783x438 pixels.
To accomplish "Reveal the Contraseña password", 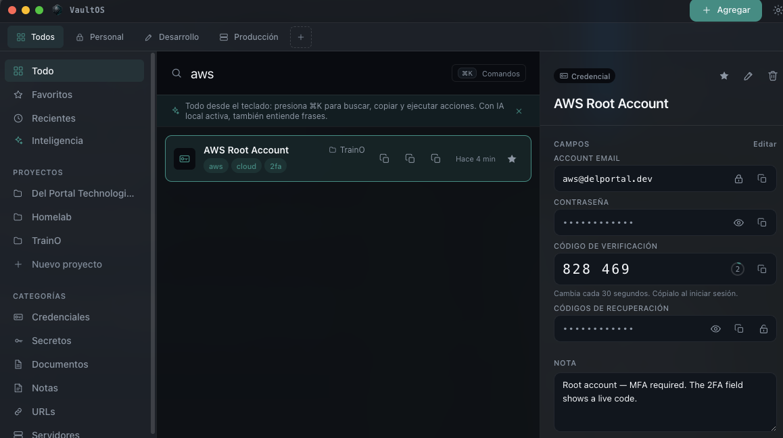I will coord(738,223).
